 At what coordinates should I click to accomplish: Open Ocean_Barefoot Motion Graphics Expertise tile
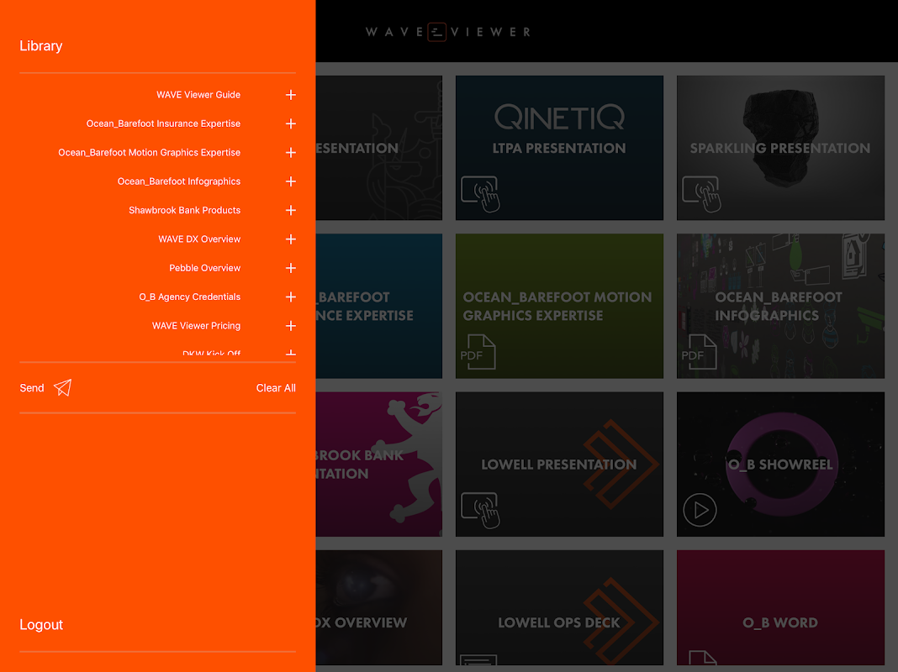559,306
